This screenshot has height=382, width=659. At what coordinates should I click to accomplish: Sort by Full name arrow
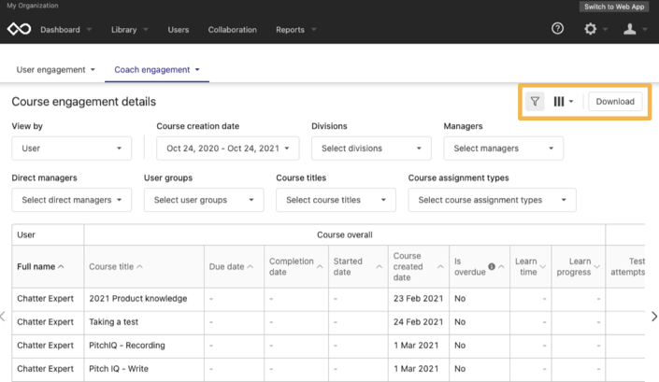(61, 266)
